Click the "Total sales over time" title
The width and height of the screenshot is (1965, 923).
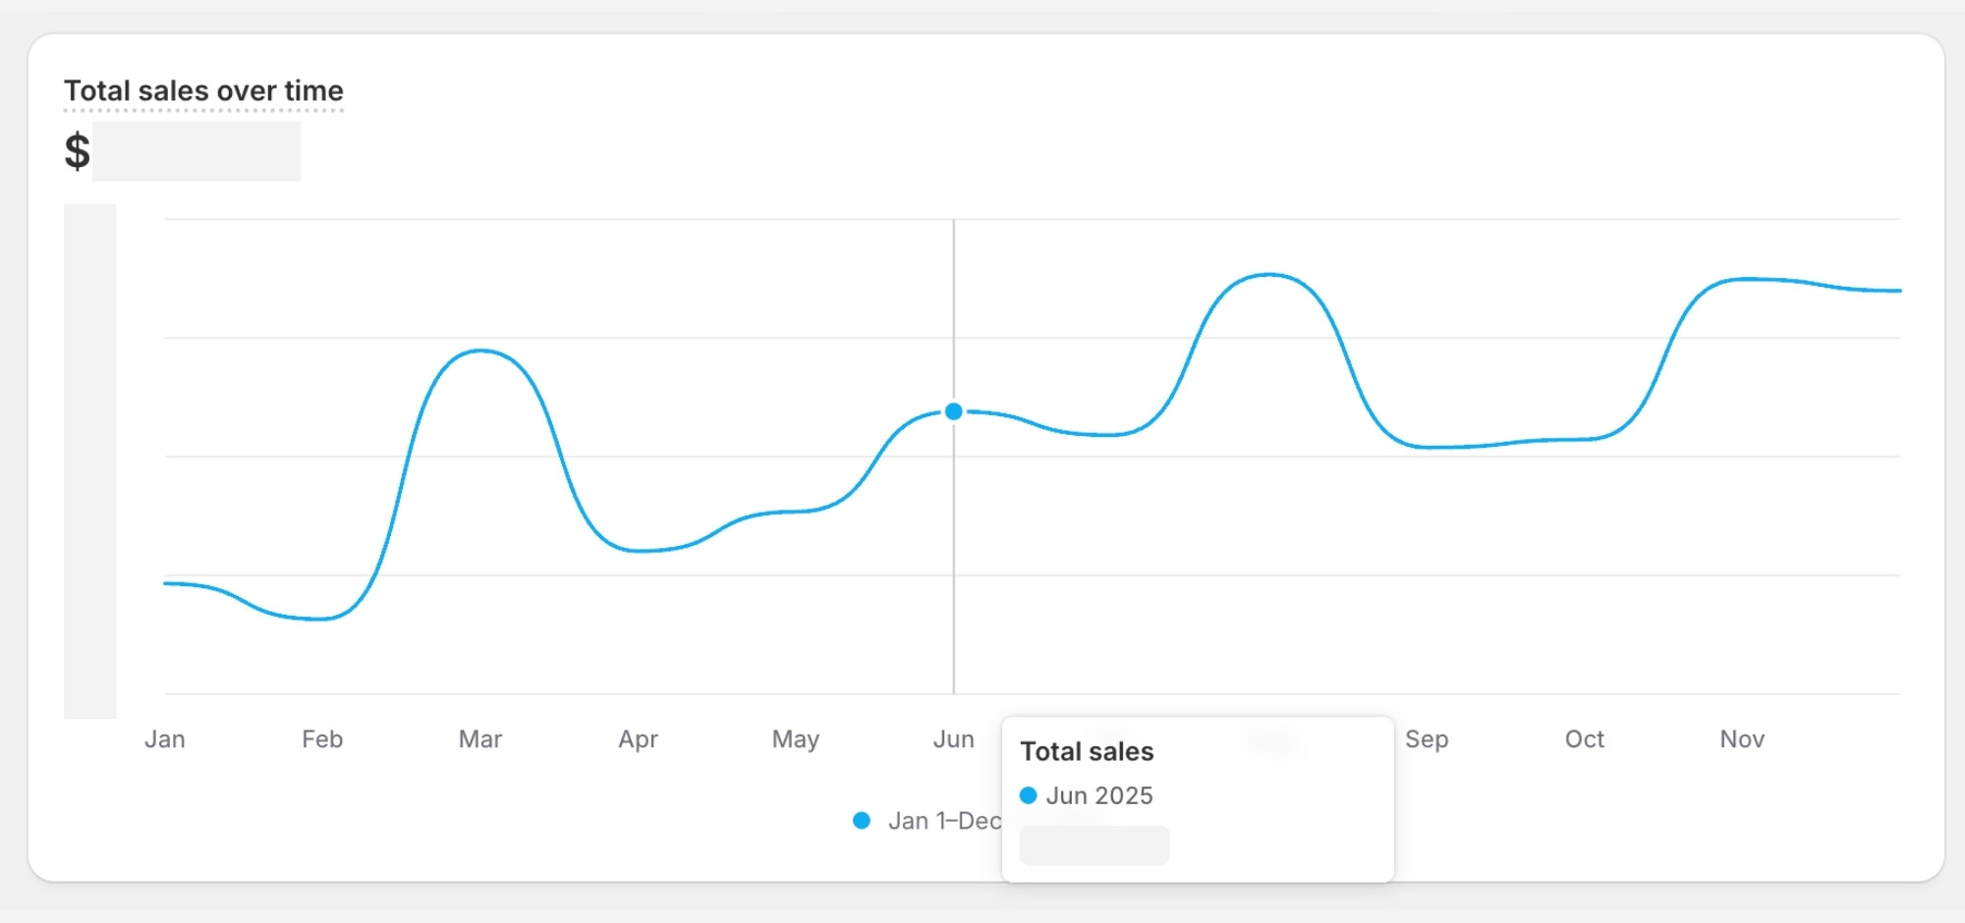203,91
